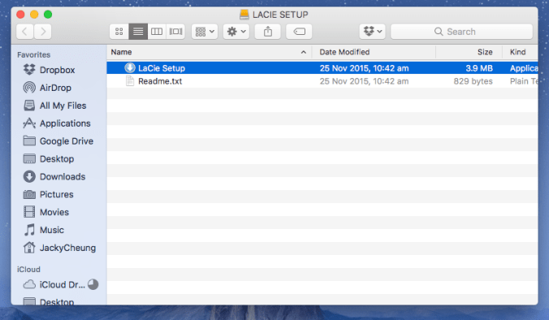The image size is (549, 320).
Task: Click the iCloud Drive storage pie indicator
Action: pyautogui.click(x=93, y=284)
